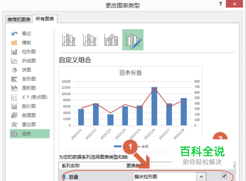The height and width of the screenshot is (181, 246).
Task: Click the XY scatter chart icon
Action: pyautogui.click(x=14, y=97)
